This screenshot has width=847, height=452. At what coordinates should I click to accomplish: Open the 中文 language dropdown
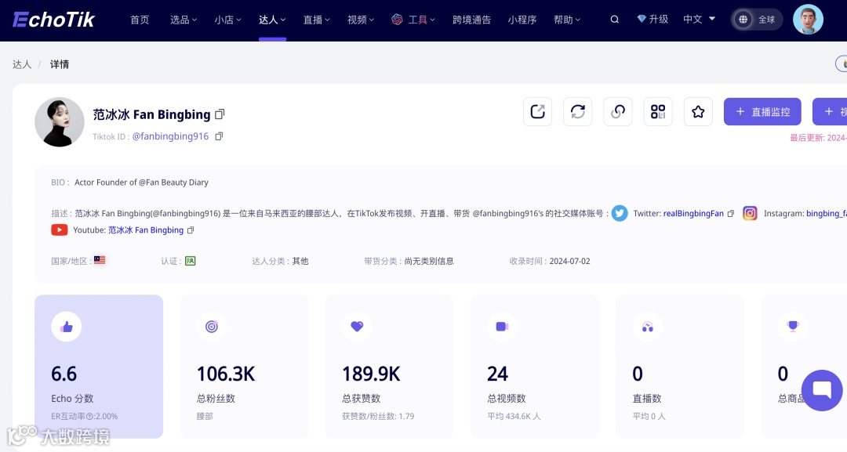pyautogui.click(x=699, y=19)
